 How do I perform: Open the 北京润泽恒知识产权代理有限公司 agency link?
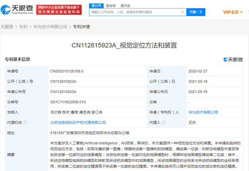click(78, 122)
